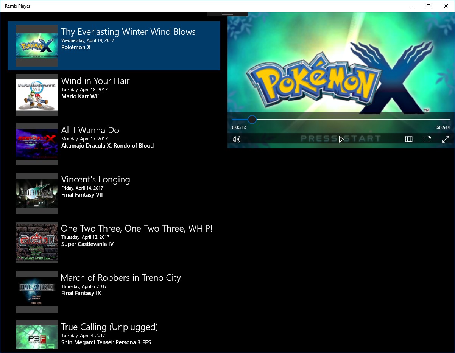Open the Mario Kart Wii thumbnail

(37, 95)
